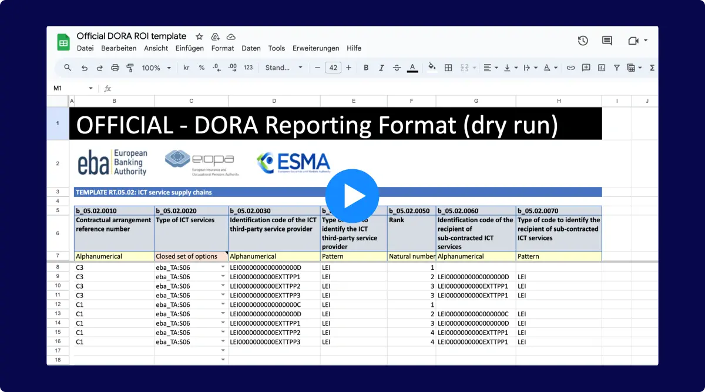This screenshot has height=392, width=705.
Task: Click the print icon
Action: coord(115,68)
